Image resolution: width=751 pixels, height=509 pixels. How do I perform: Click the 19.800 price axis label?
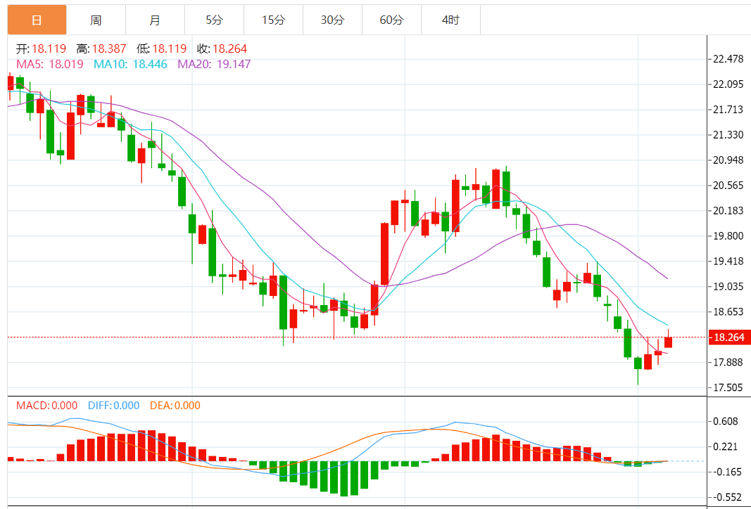[728, 236]
